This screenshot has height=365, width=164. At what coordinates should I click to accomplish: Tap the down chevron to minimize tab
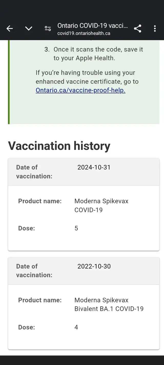pyautogui.click(x=29, y=28)
